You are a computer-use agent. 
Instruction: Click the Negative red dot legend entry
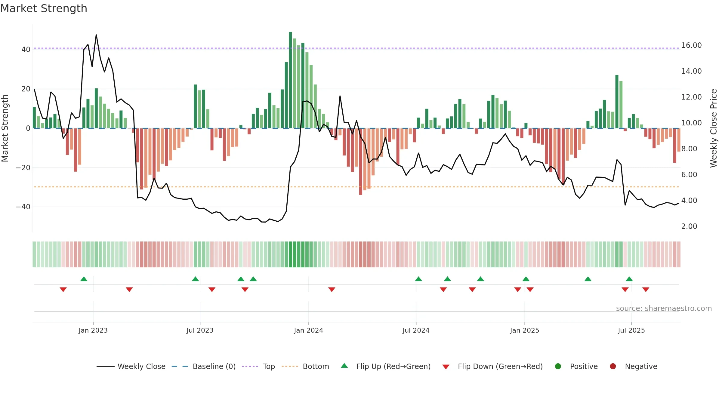tap(633, 366)
